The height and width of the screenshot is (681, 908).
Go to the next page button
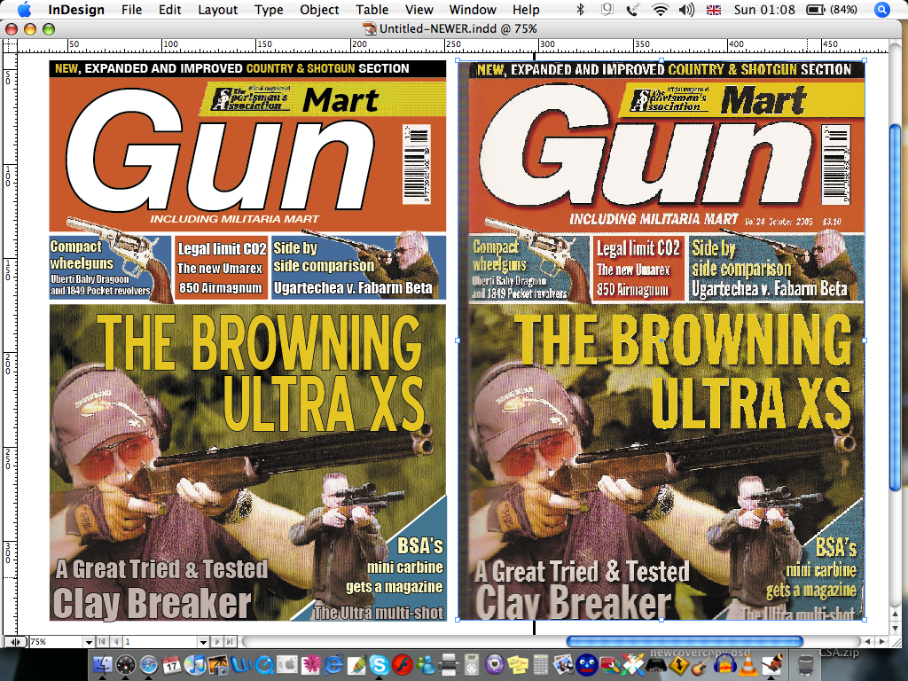(217, 642)
